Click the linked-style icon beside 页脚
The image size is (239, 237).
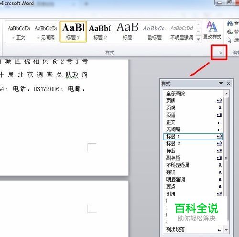coord(219,100)
